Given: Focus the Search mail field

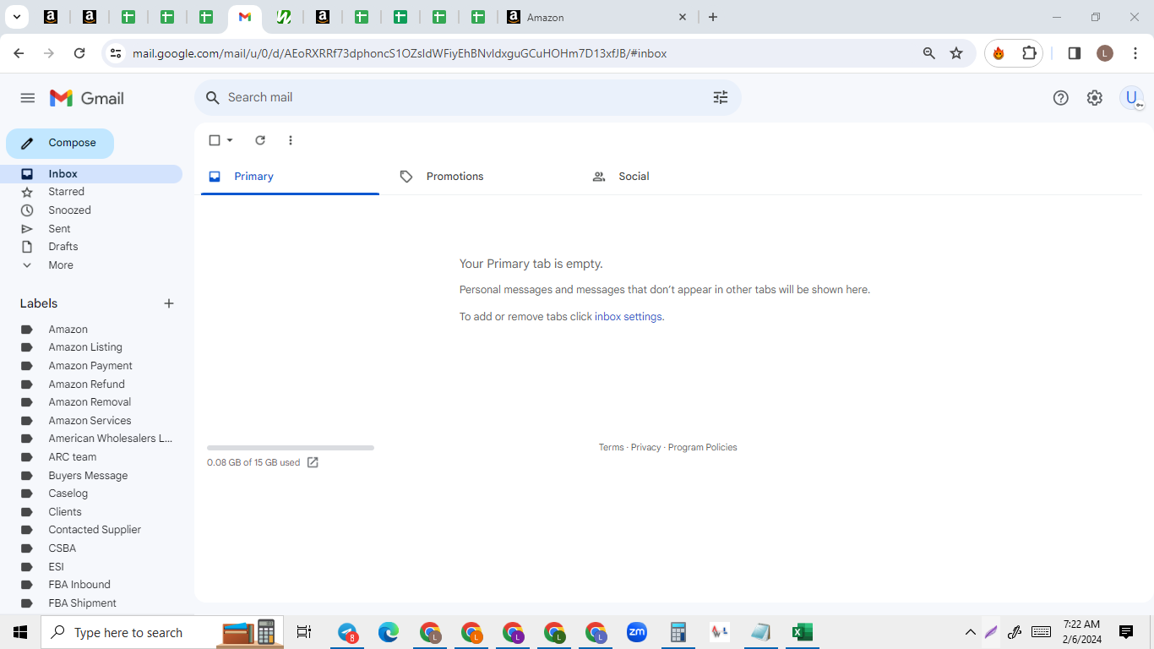Looking at the screenshot, I should coord(468,98).
